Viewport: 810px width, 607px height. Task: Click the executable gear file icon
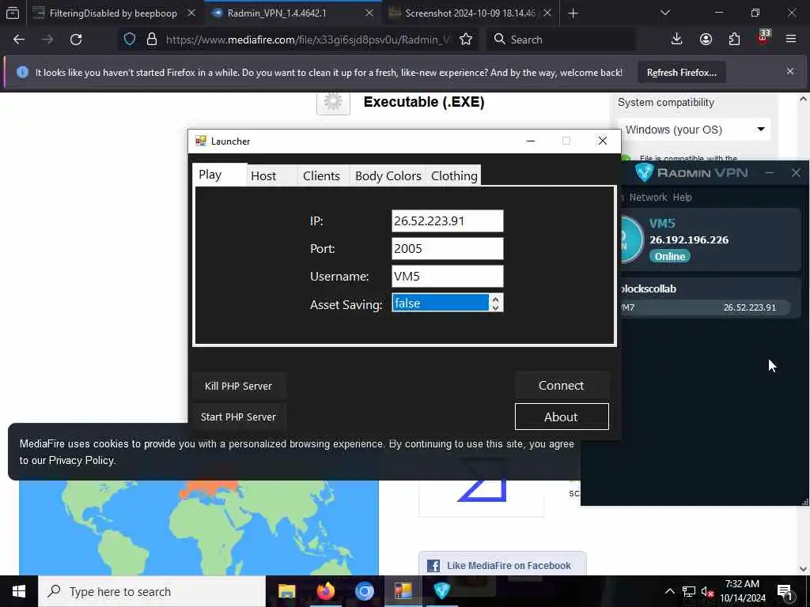click(333, 102)
